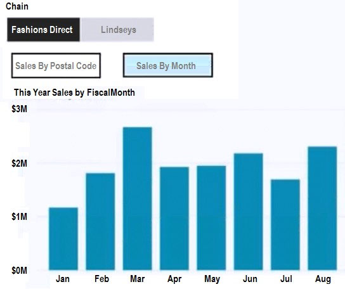Click the Chain slicer header label

[17, 6]
